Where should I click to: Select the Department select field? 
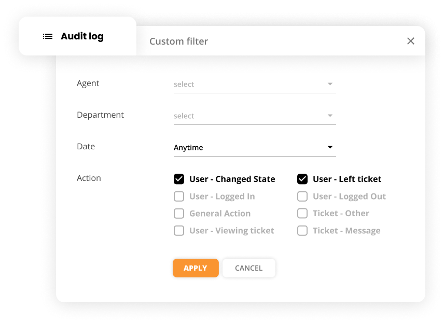tap(233, 116)
